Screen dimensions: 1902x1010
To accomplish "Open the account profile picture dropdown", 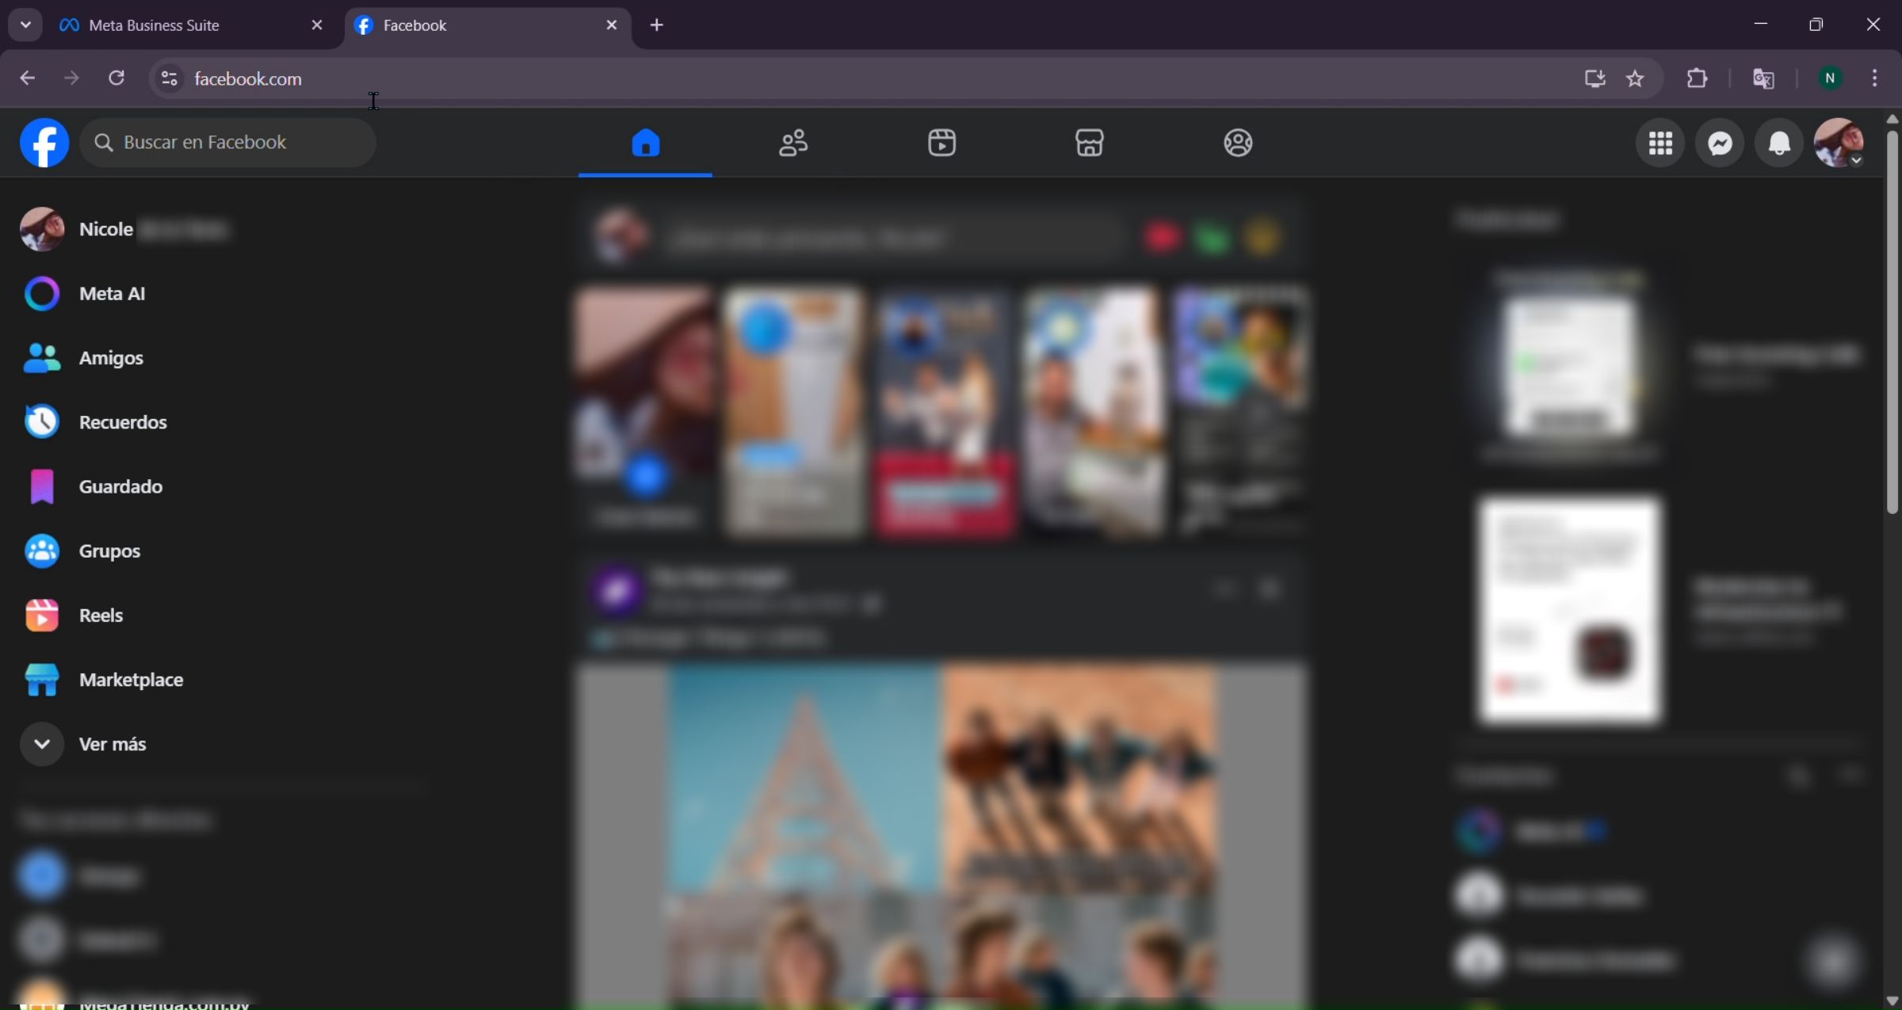I will (x=1839, y=143).
